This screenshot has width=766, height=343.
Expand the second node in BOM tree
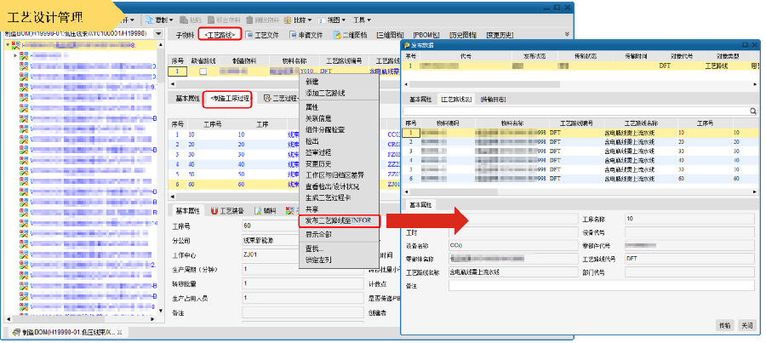15,55
